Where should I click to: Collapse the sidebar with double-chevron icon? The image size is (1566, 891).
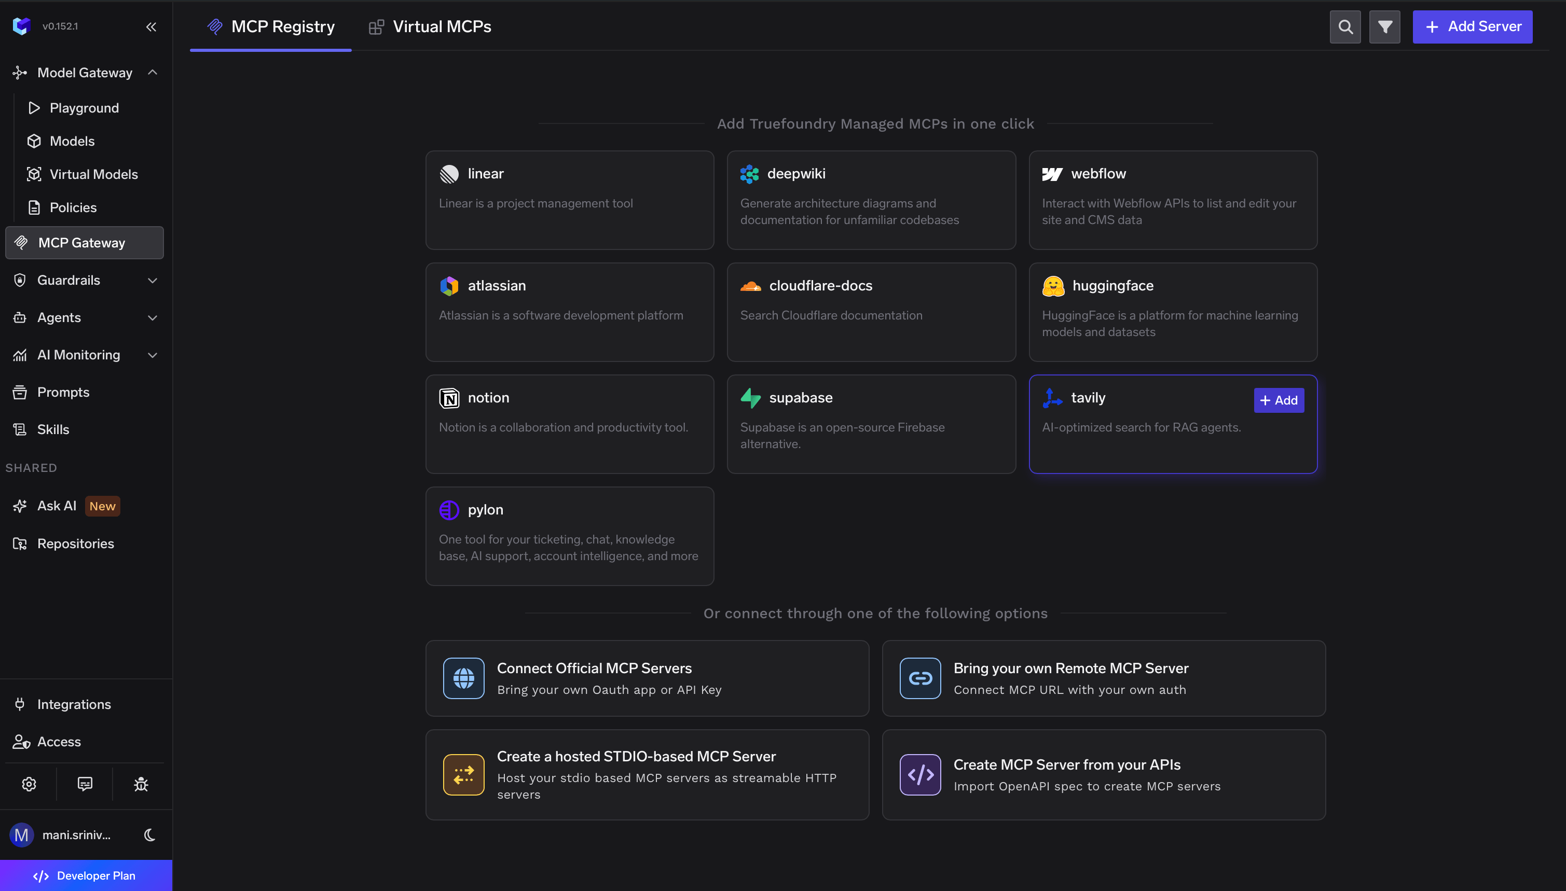151,27
